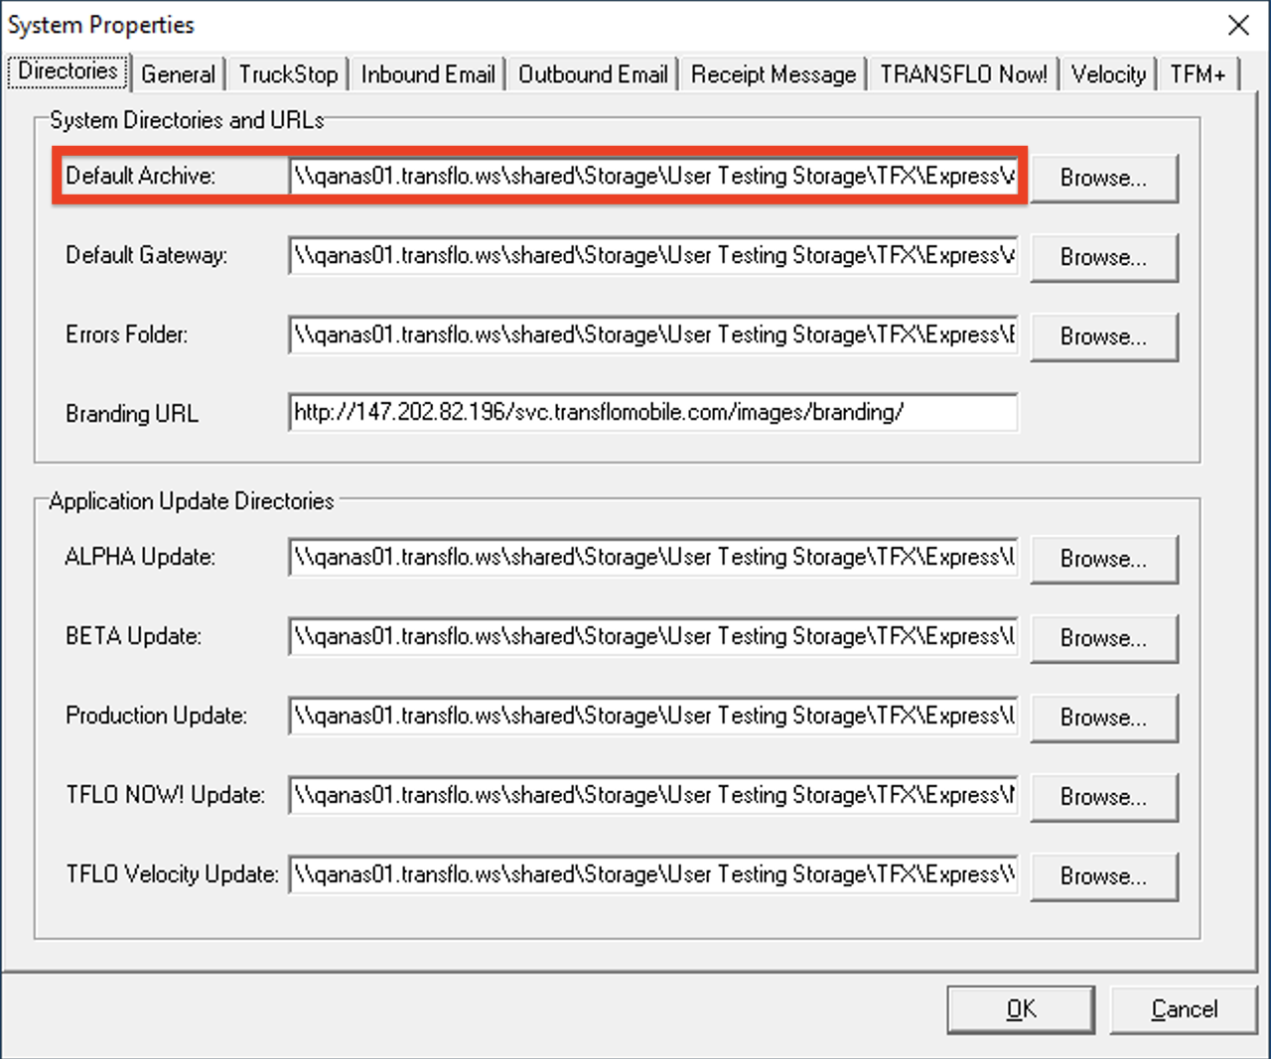This screenshot has height=1059, width=1271.
Task: Browse for the Errors Folder
Action: pos(1104,337)
